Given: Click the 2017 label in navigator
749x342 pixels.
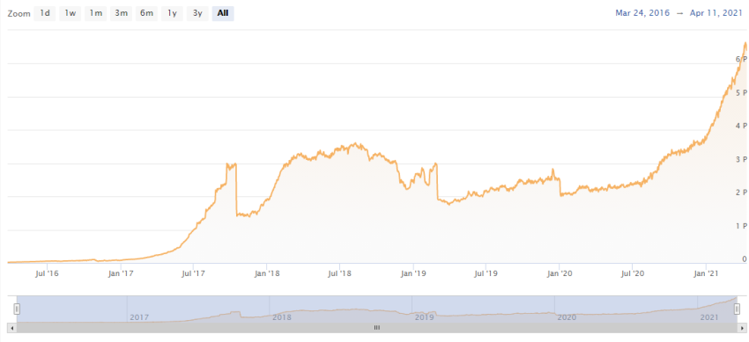Looking at the screenshot, I should [x=139, y=317].
